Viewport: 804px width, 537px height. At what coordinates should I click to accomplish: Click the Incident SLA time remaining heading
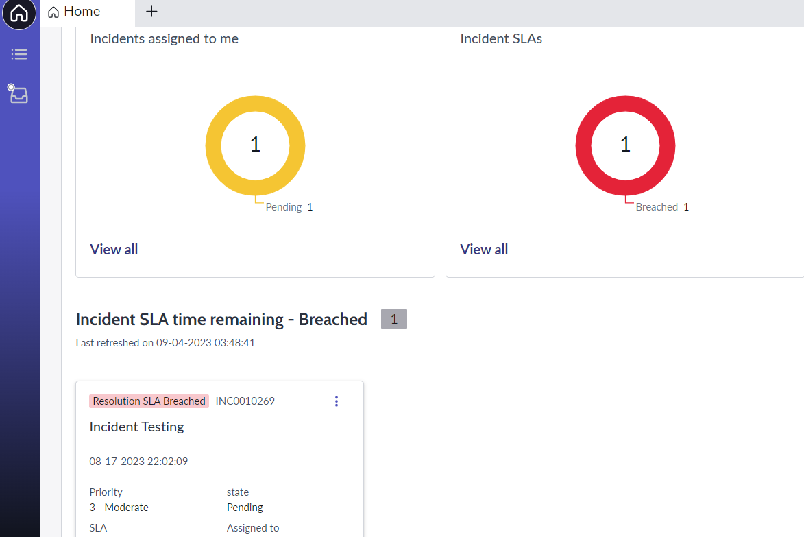[221, 319]
